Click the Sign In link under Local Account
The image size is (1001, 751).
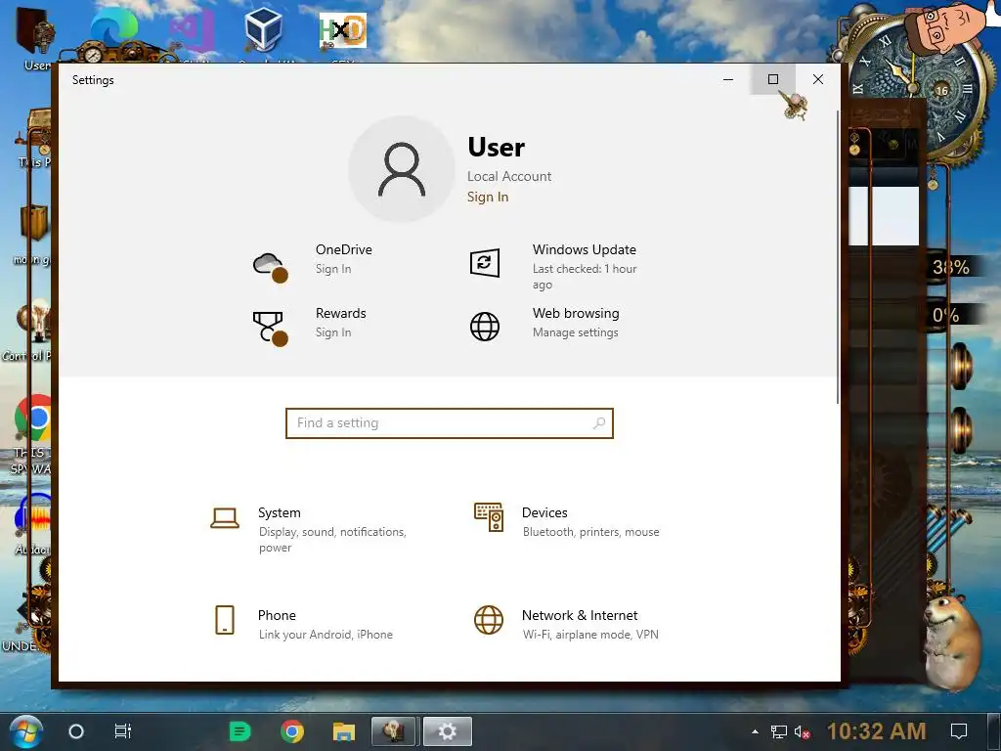488,197
